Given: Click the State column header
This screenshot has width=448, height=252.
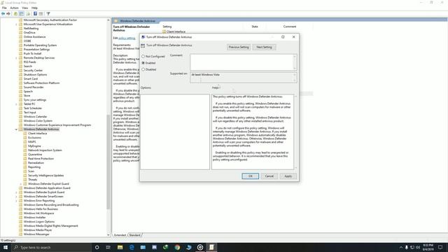Looking at the screenshot, I should (x=255, y=27).
